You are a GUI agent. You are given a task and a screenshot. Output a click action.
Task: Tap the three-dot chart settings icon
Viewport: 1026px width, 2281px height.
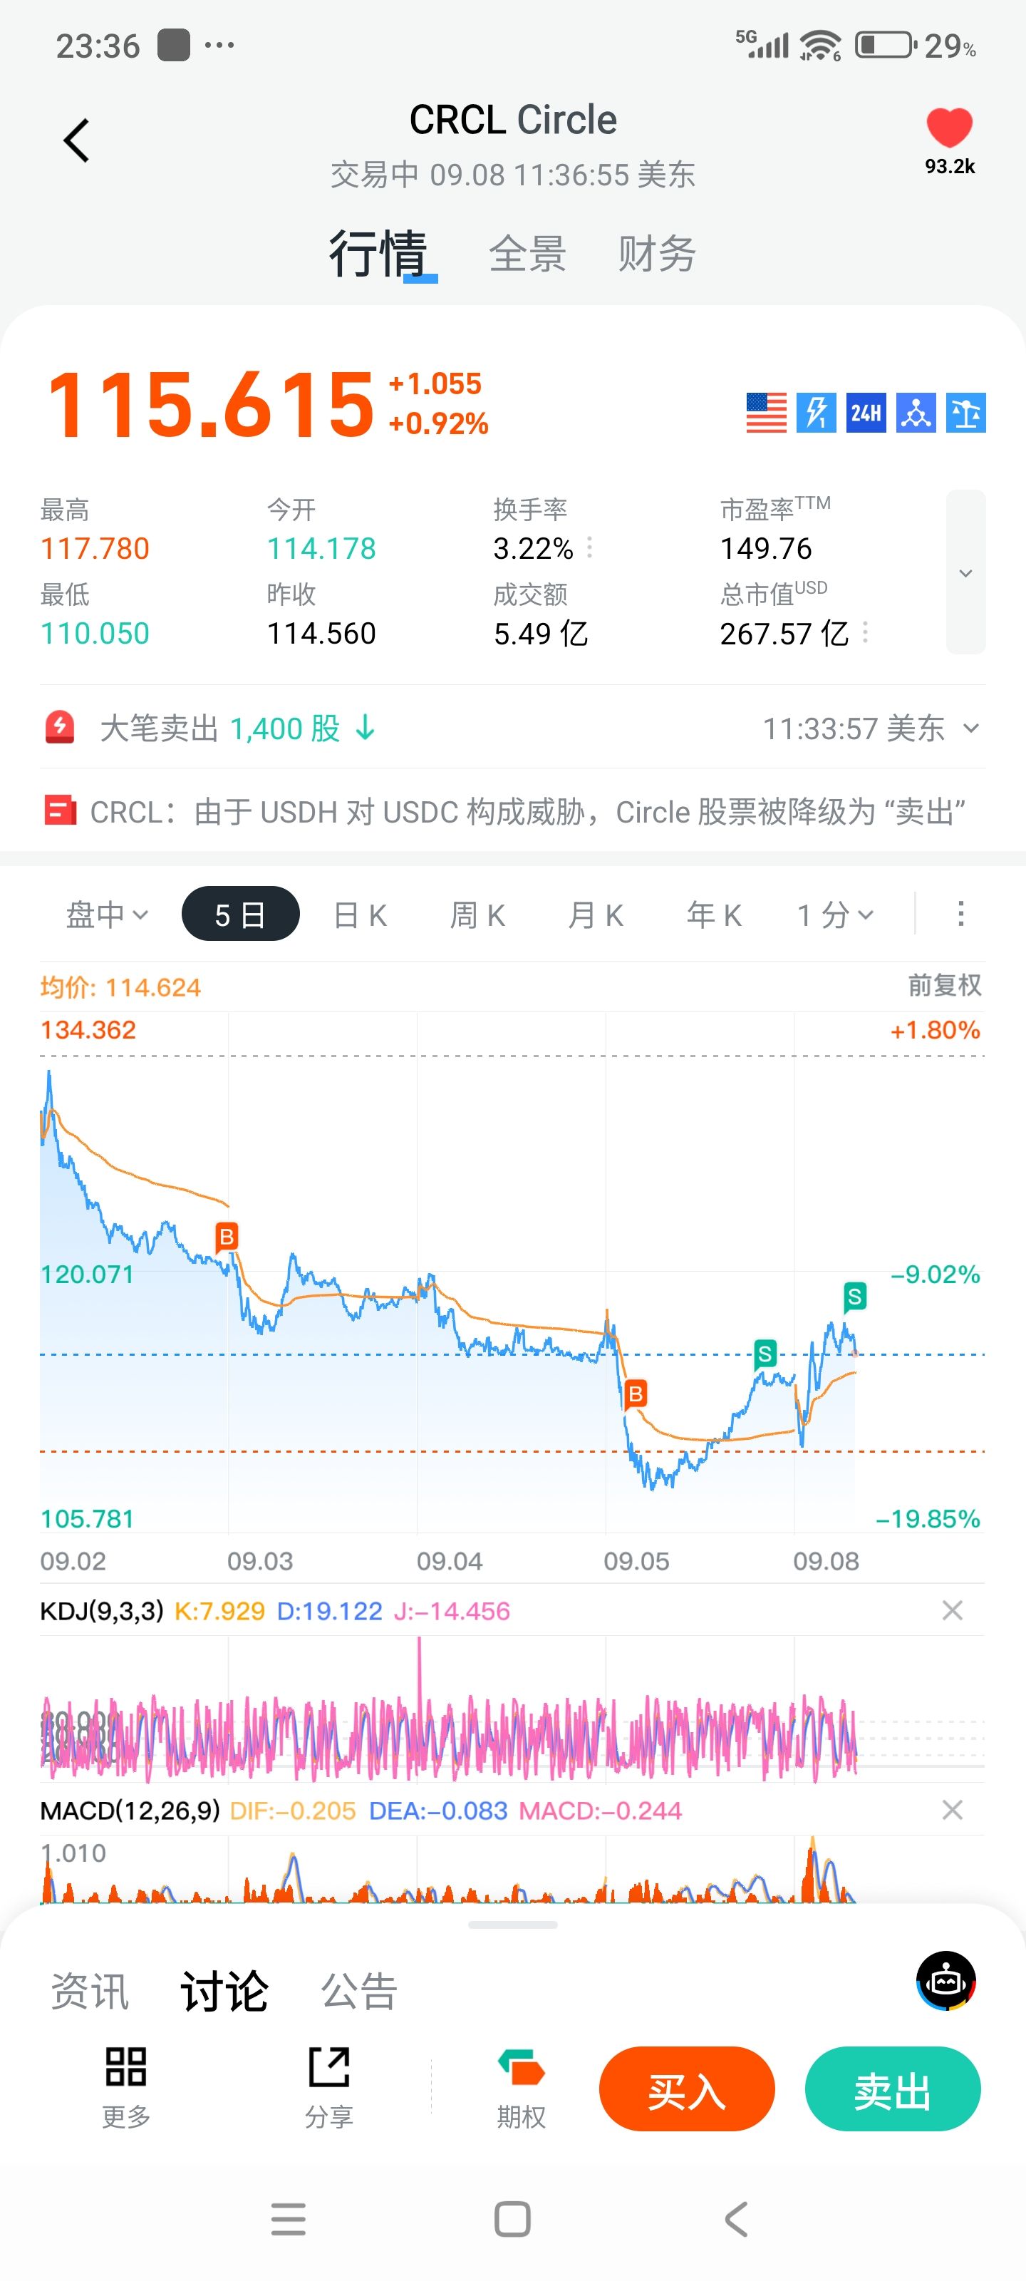(x=960, y=914)
